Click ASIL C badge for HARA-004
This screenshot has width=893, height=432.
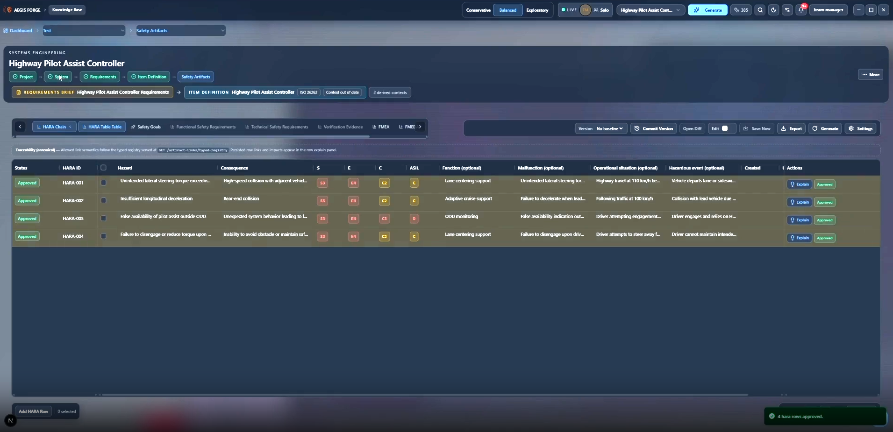pos(414,236)
